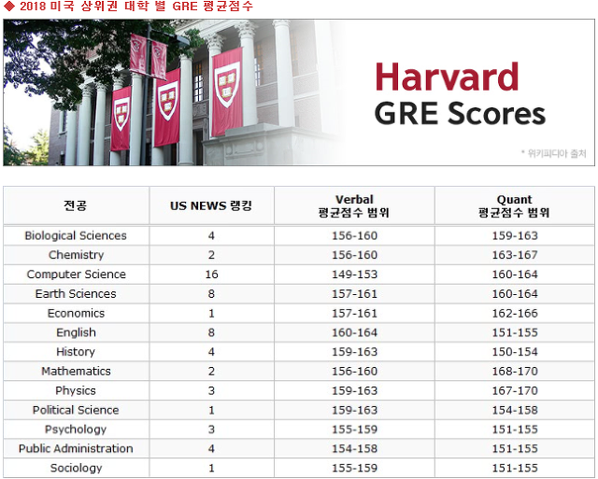Click Computer Science verbal range 149-153
Viewport: 598px width, 479px height.
pos(354,275)
